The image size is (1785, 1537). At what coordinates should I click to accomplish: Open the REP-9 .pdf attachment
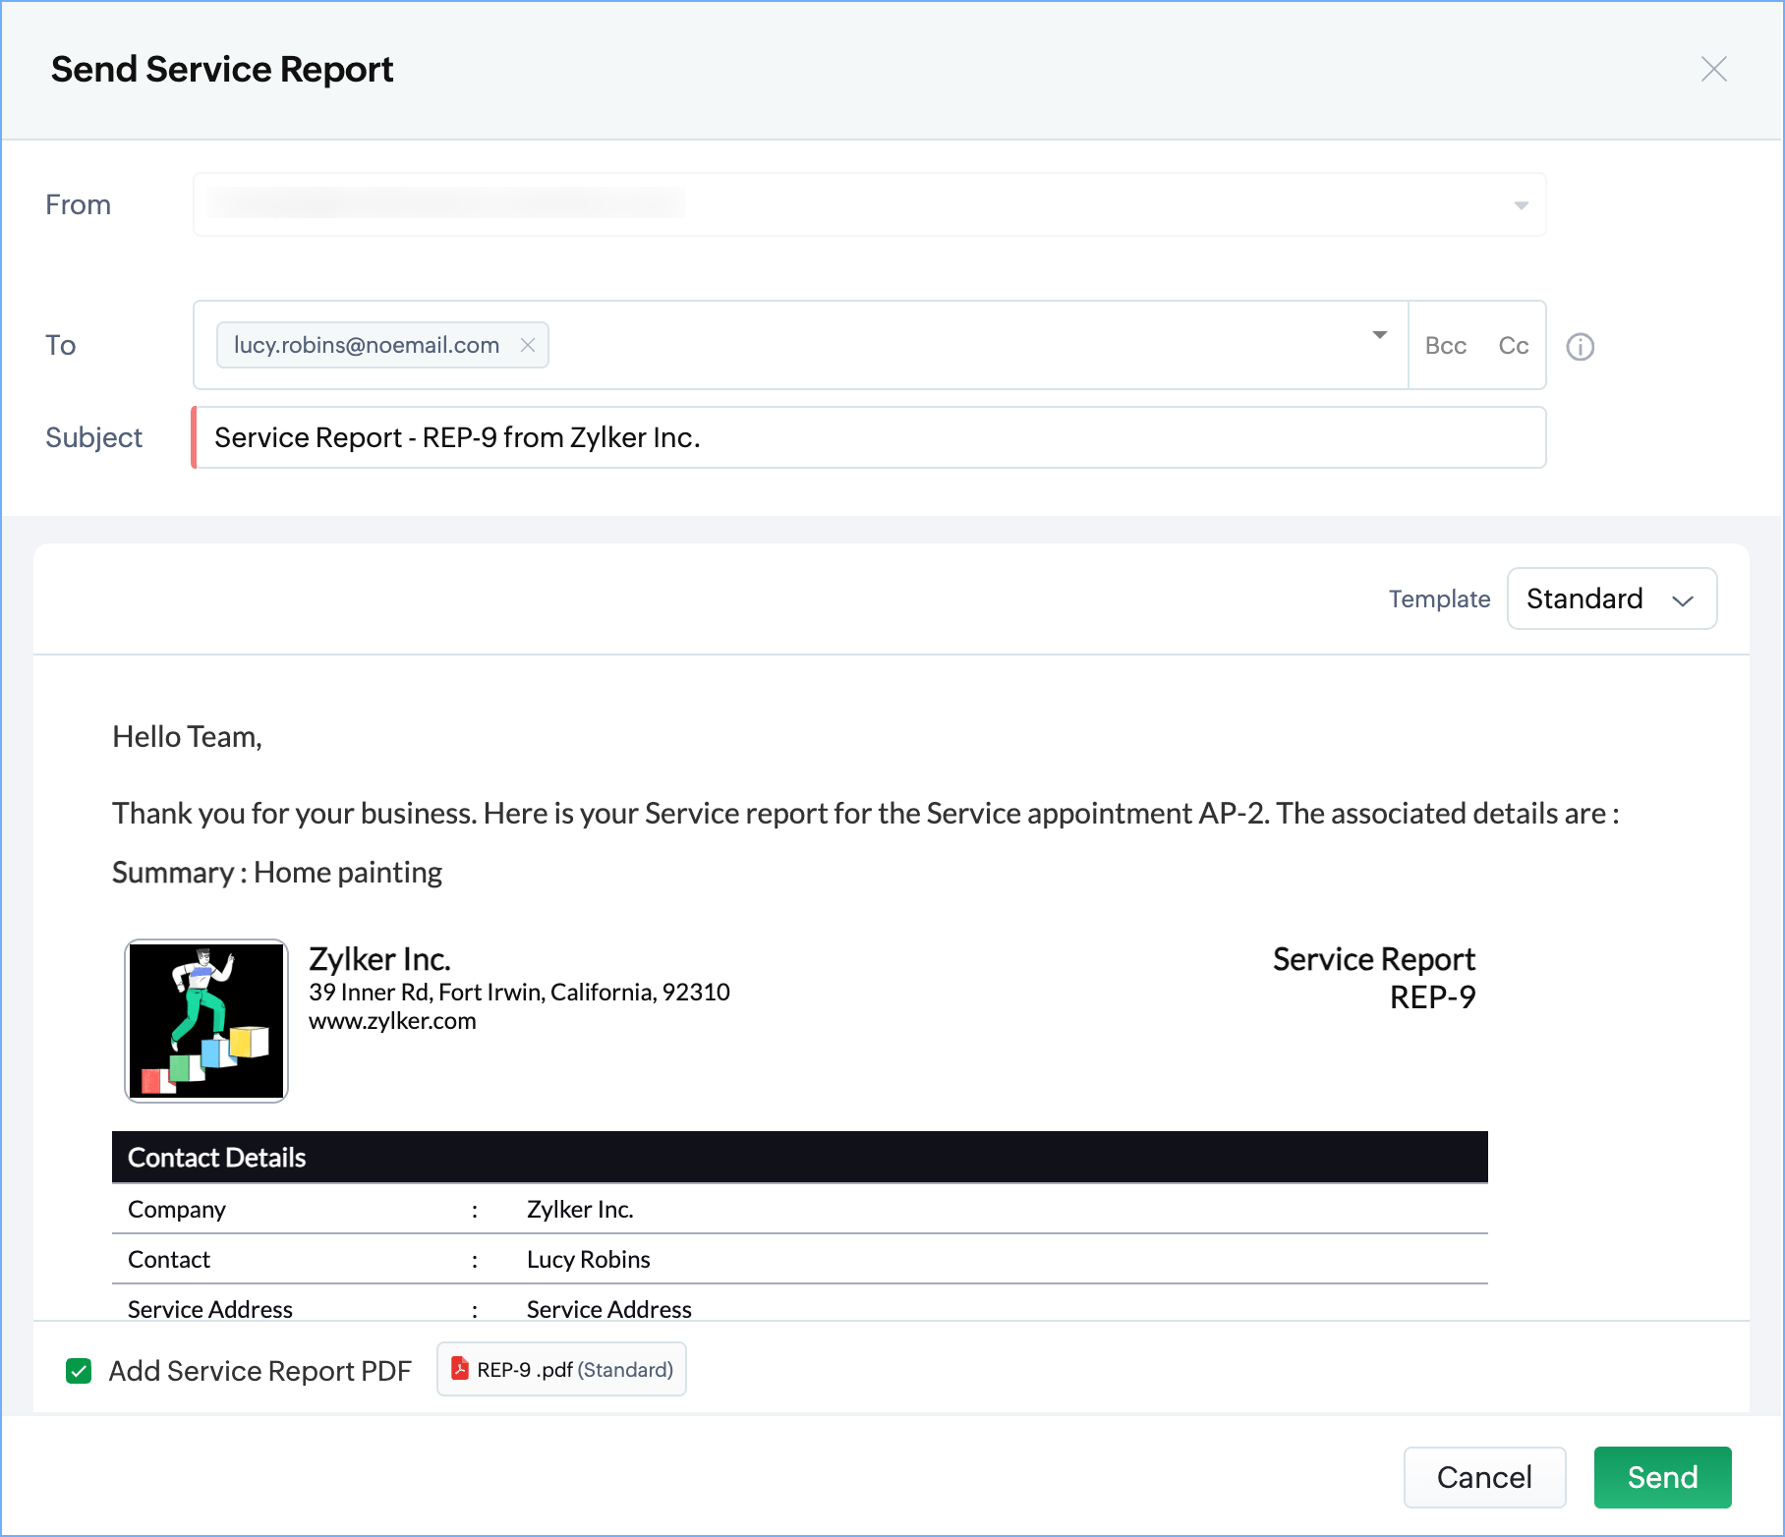574,1370
